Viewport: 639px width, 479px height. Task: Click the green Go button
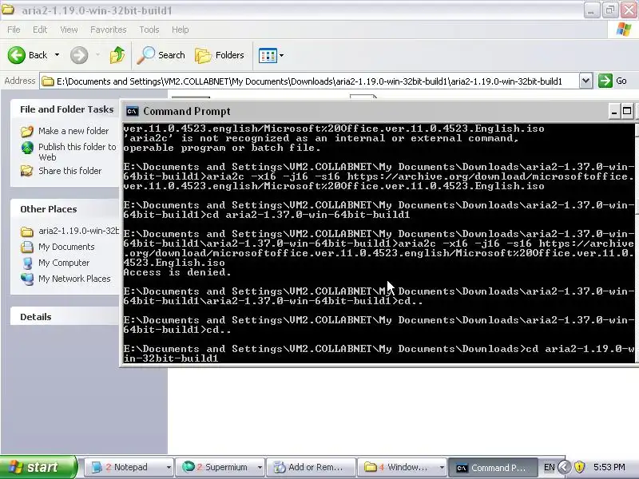613,81
